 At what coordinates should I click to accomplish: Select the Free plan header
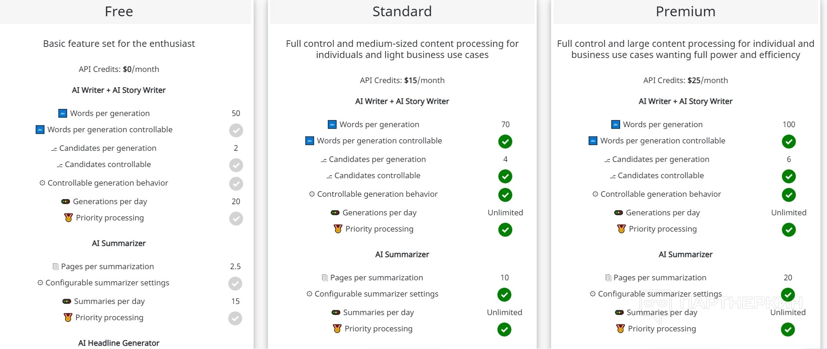pos(119,12)
